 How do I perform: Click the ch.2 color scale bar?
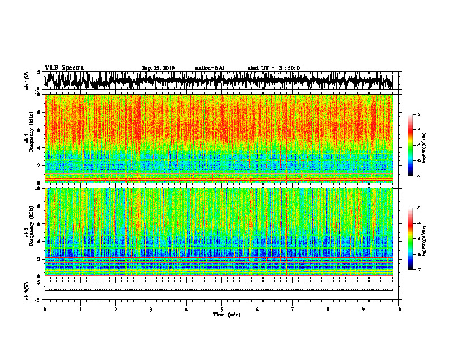tap(410, 239)
